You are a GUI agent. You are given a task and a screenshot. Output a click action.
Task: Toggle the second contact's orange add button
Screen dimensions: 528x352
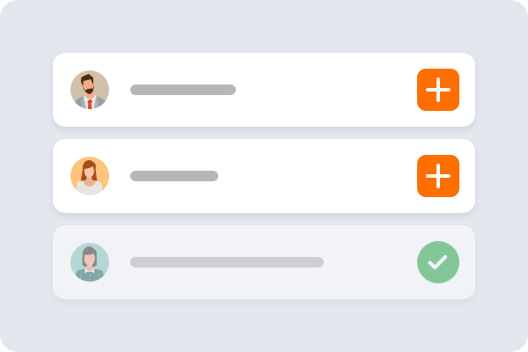tap(437, 176)
